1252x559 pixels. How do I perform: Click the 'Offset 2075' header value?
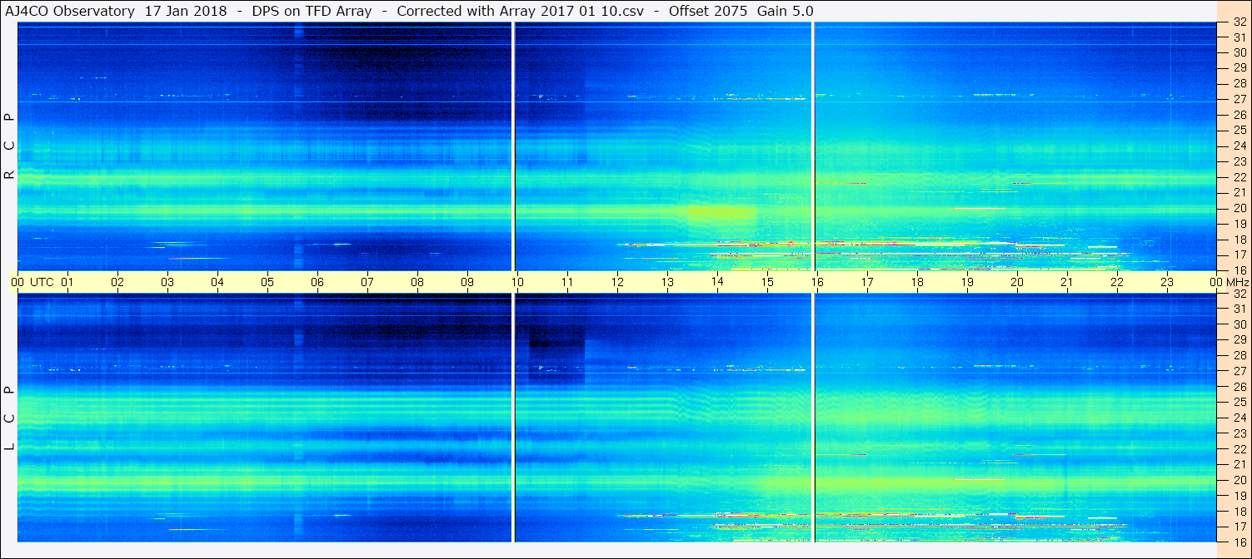pyautogui.click(x=707, y=11)
